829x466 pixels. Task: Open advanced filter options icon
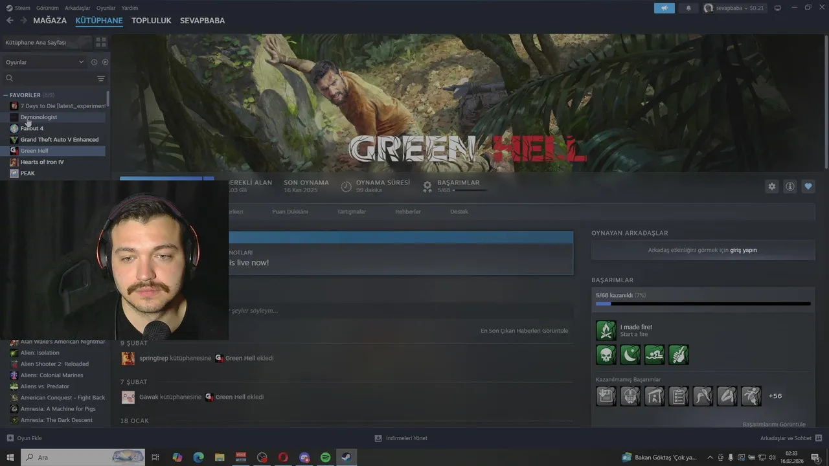click(101, 78)
